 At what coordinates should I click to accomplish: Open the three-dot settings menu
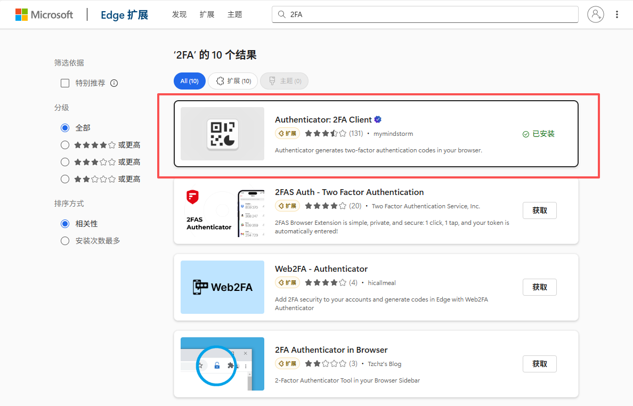pyautogui.click(x=617, y=14)
